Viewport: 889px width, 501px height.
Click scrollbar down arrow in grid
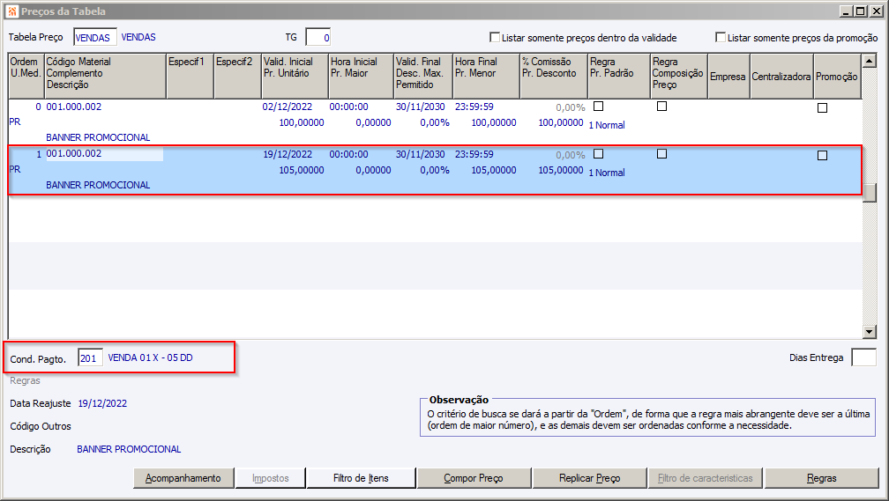pos(870,331)
